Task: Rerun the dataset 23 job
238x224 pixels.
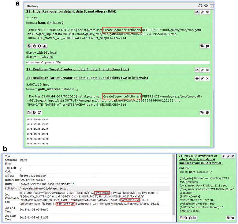Action: coord(190,218)
